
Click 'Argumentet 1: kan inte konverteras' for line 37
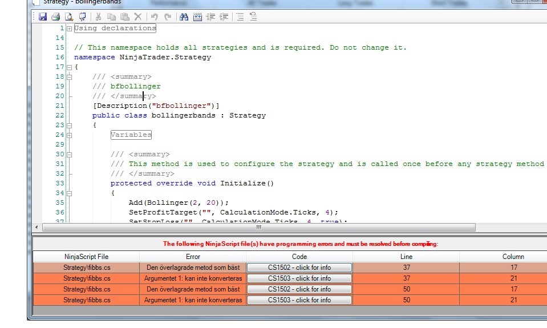pyautogui.click(x=193, y=278)
